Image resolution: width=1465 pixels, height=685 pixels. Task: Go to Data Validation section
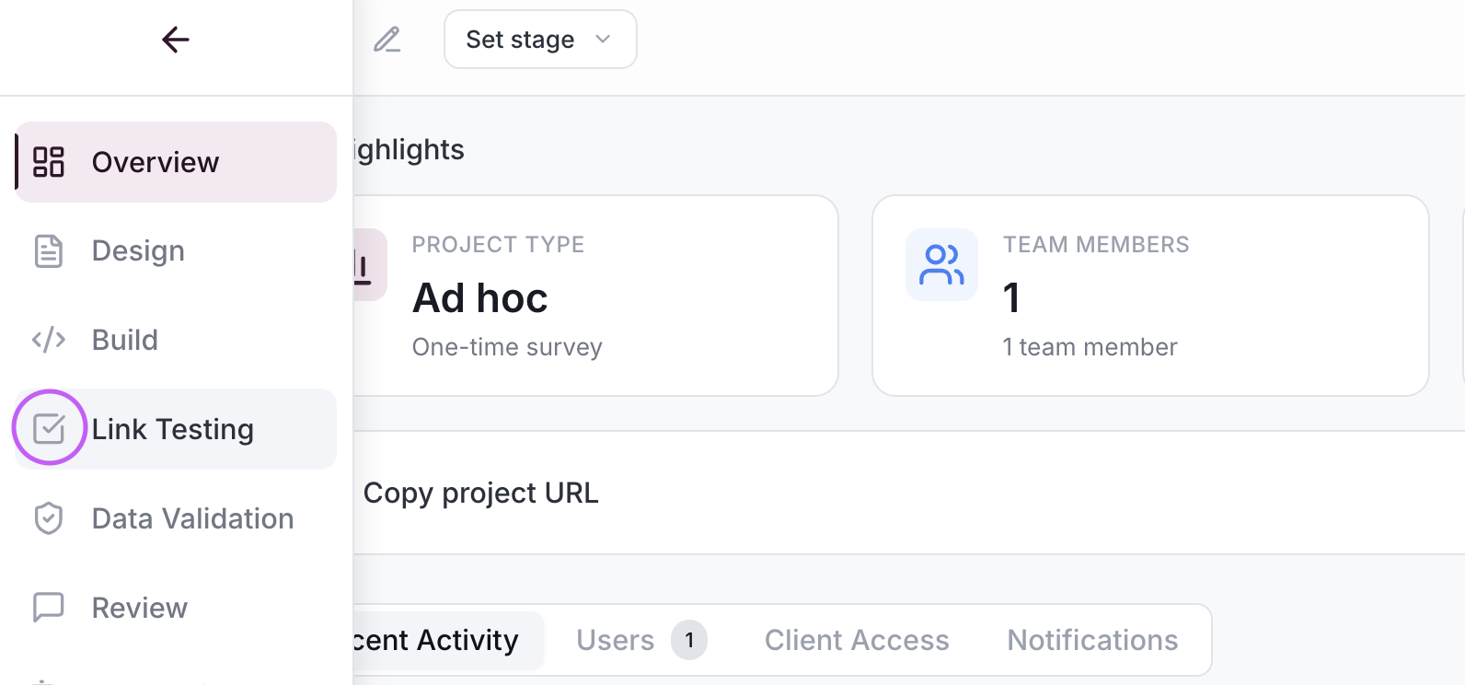(192, 518)
